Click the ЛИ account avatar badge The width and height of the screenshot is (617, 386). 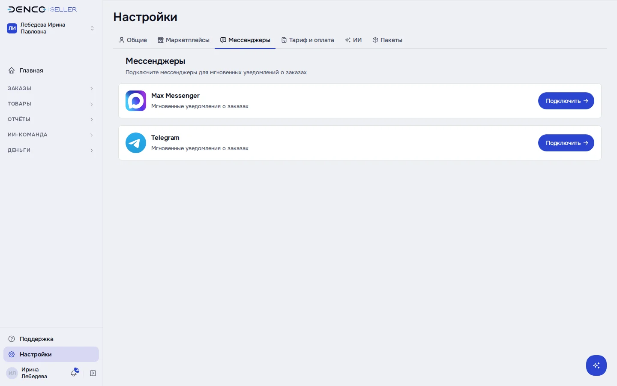(12, 28)
